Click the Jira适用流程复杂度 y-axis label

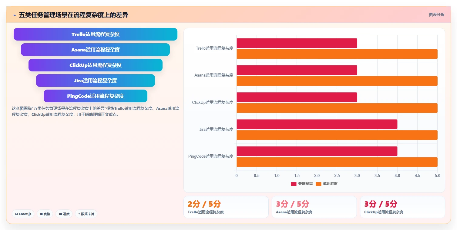pos(216,129)
